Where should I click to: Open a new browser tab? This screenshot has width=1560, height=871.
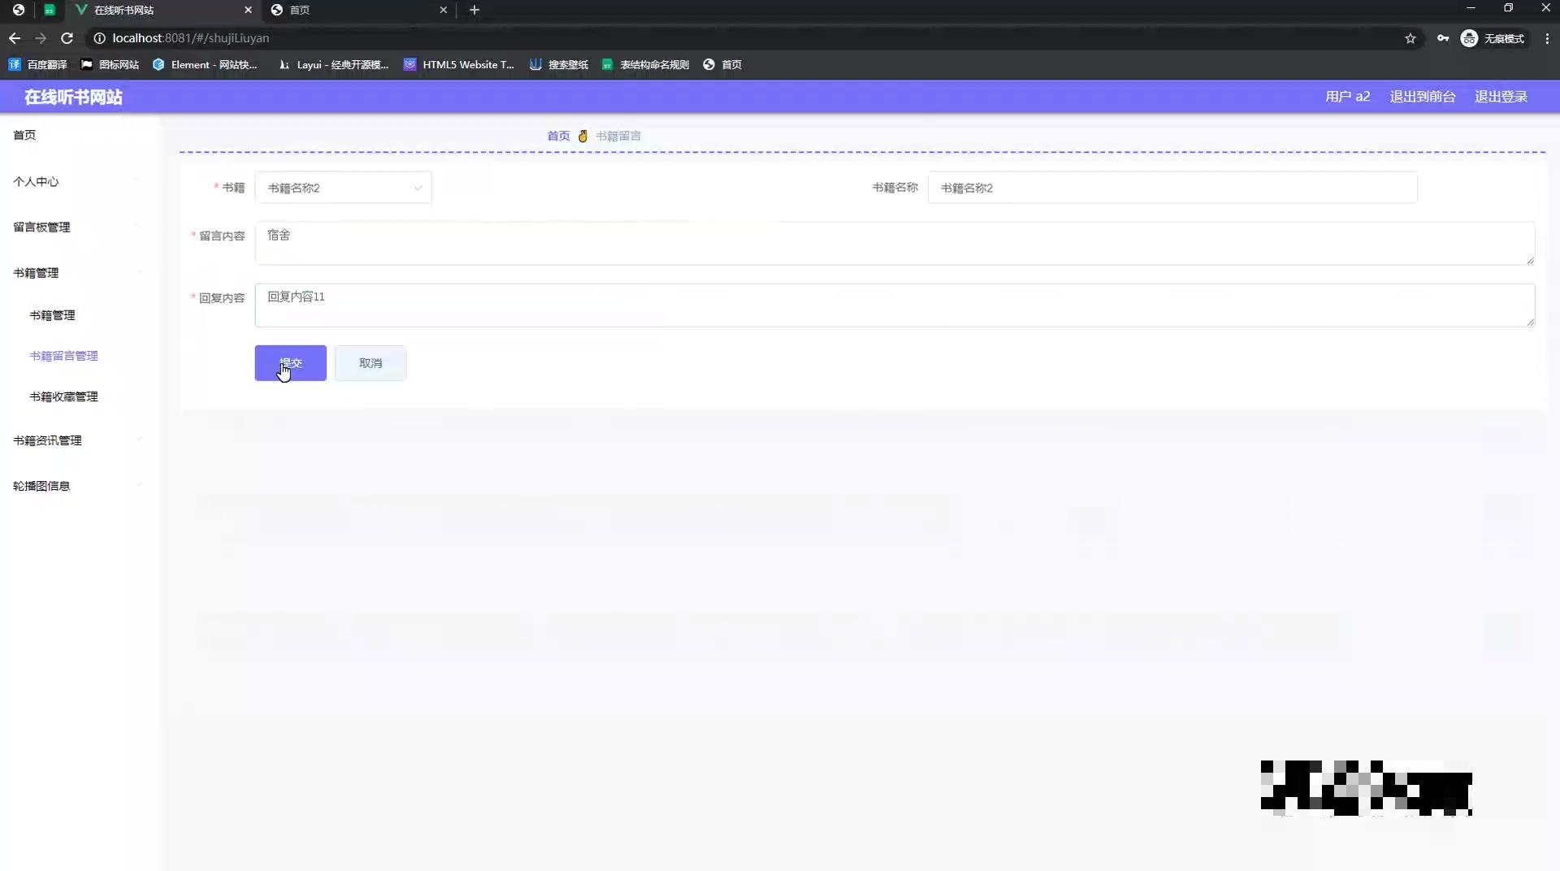click(x=474, y=10)
